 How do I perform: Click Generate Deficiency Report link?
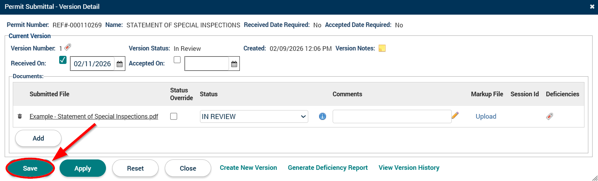click(x=328, y=168)
